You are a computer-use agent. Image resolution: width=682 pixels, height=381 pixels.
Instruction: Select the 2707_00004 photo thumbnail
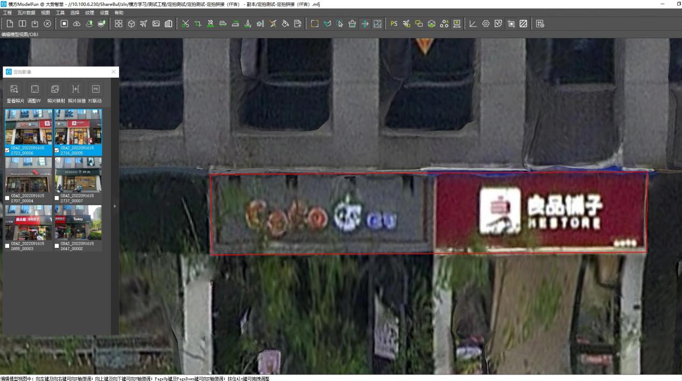(29, 175)
